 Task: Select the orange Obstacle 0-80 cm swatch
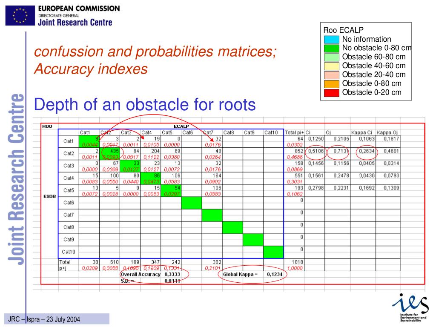[x=331, y=84]
